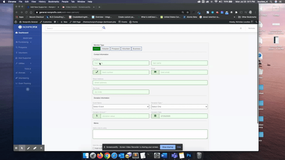
Task: Open the Select Event dropdown
Action: point(121,107)
